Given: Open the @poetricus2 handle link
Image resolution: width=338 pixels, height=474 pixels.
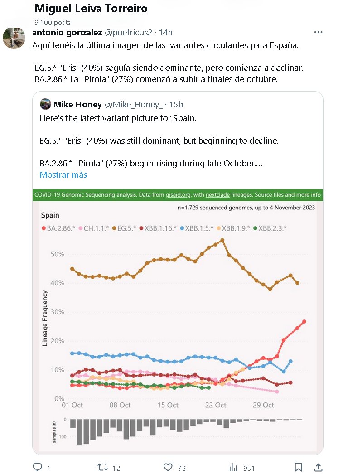Looking at the screenshot, I should tap(128, 33).
